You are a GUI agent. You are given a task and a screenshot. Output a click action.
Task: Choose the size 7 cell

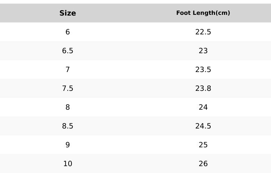[x=68, y=69]
